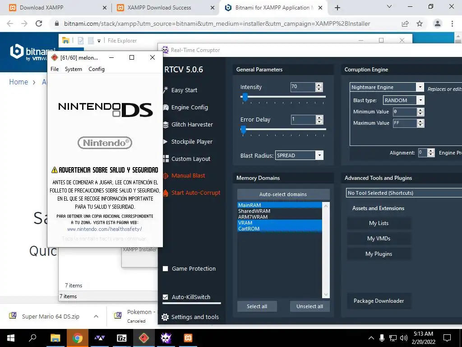Image resolution: width=462 pixels, height=347 pixels.
Task: Open the Chrome profile icon
Action: 438,23
